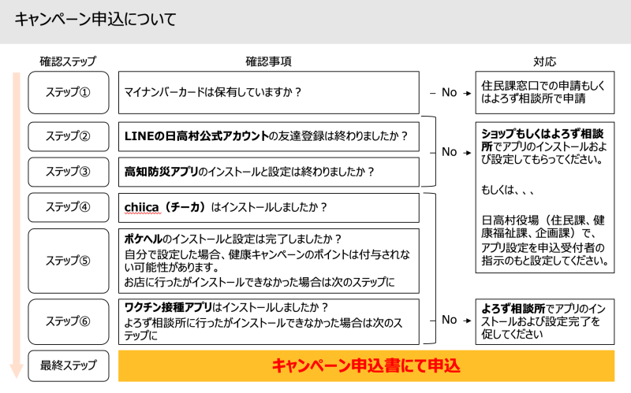
Task: Select the 高知防災アプリ question box
Action: pyautogui.click(x=267, y=171)
